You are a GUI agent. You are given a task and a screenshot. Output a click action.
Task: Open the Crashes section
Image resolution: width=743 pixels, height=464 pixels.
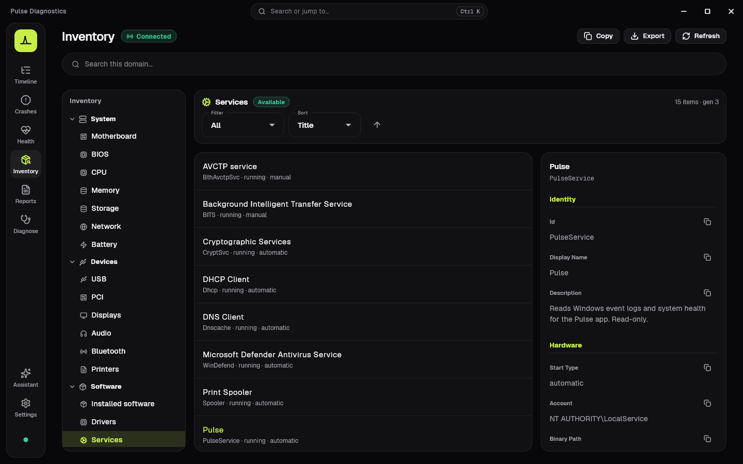(26, 105)
